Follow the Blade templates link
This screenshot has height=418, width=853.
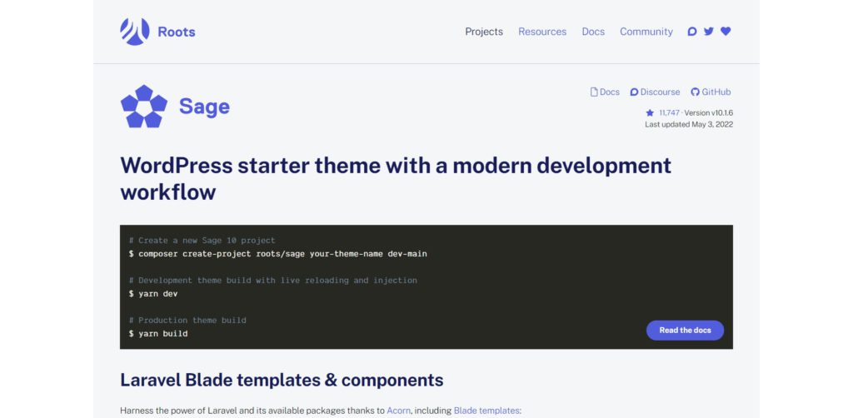(x=486, y=411)
